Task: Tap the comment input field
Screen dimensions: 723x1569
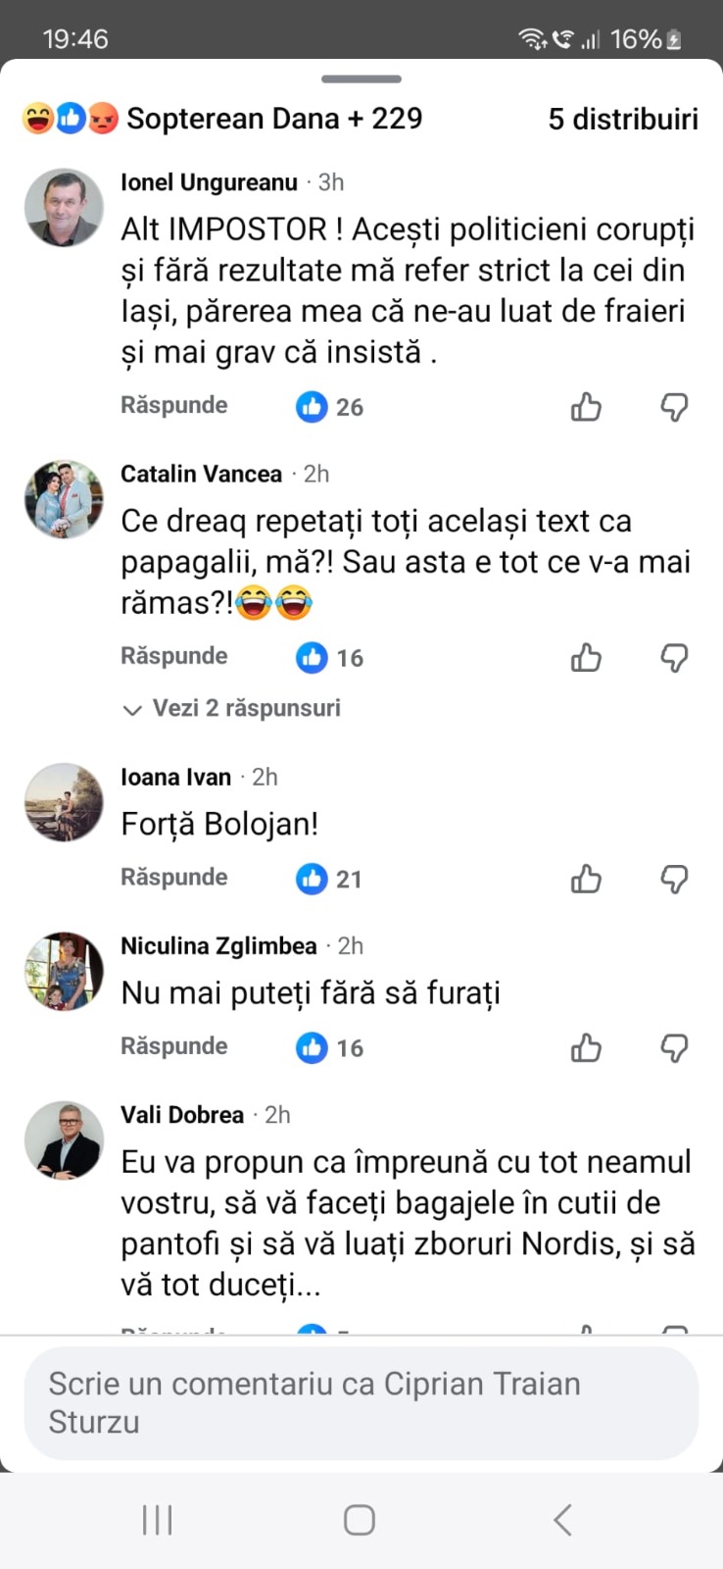Action: (x=361, y=1402)
